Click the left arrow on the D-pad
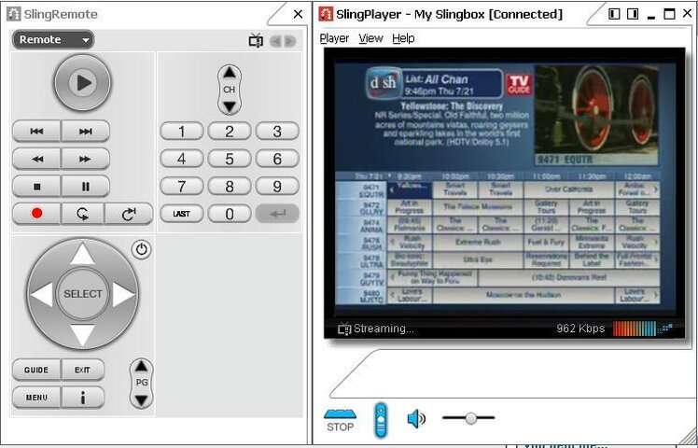 tap(42, 294)
